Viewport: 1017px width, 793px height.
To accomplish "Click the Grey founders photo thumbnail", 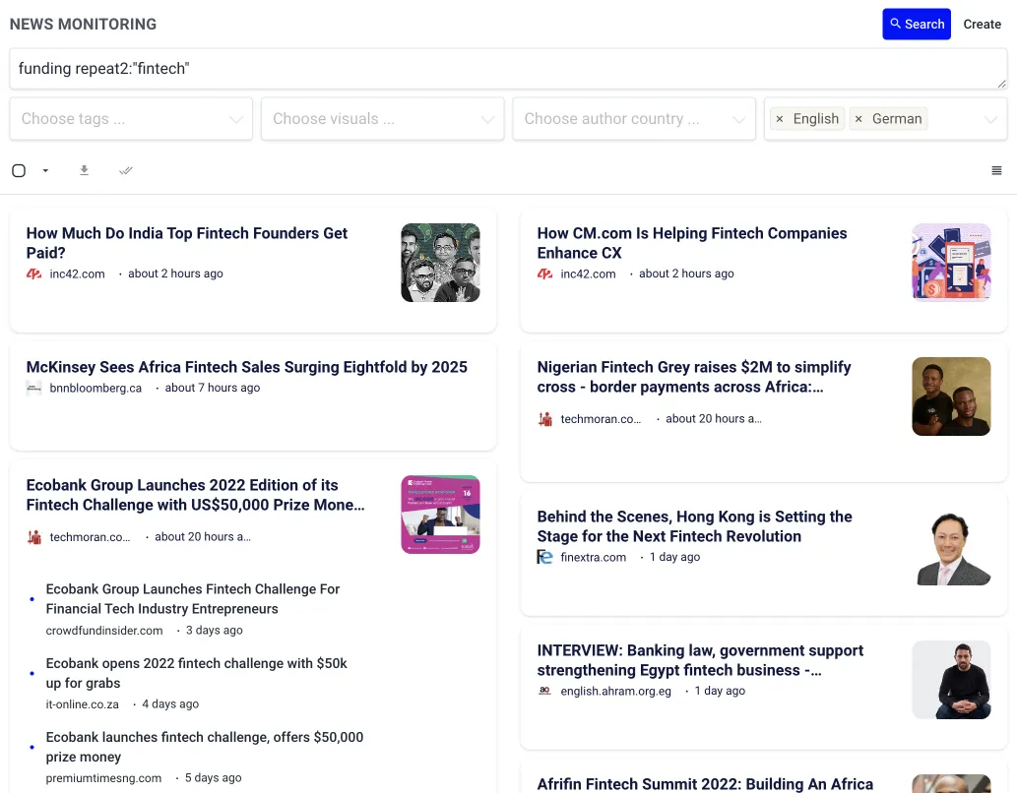I will point(951,396).
